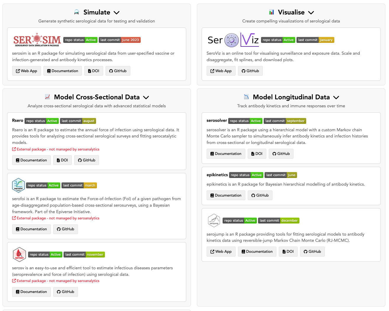Collapse the Model Longitudinal Data section
389x311 pixels.
[336, 98]
